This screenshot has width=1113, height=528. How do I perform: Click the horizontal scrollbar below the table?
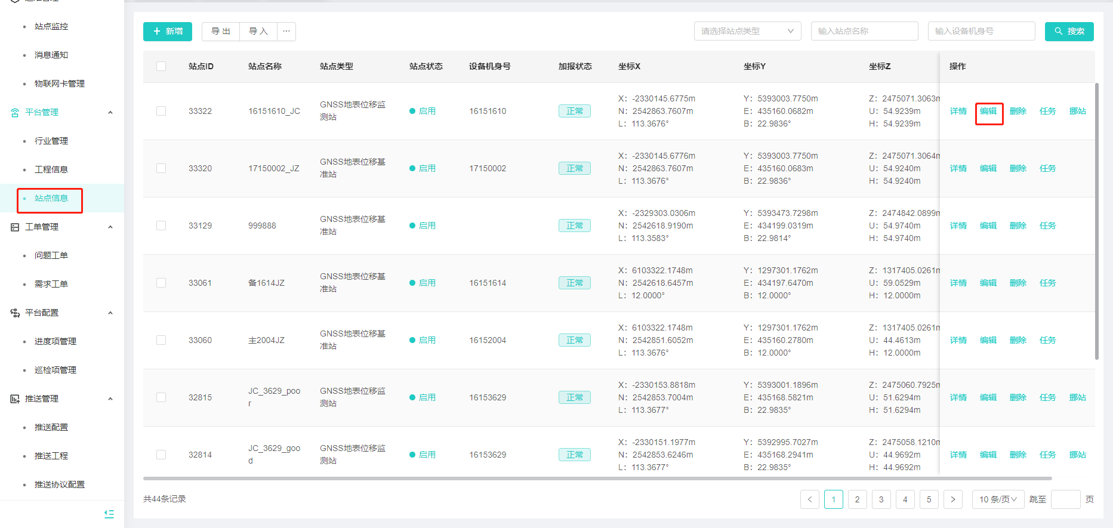pyautogui.click(x=597, y=478)
